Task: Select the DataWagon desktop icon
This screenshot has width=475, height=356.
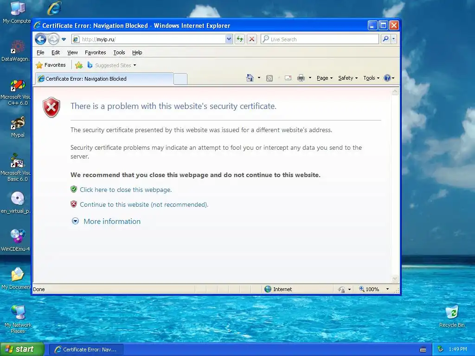Action: tap(16, 51)
